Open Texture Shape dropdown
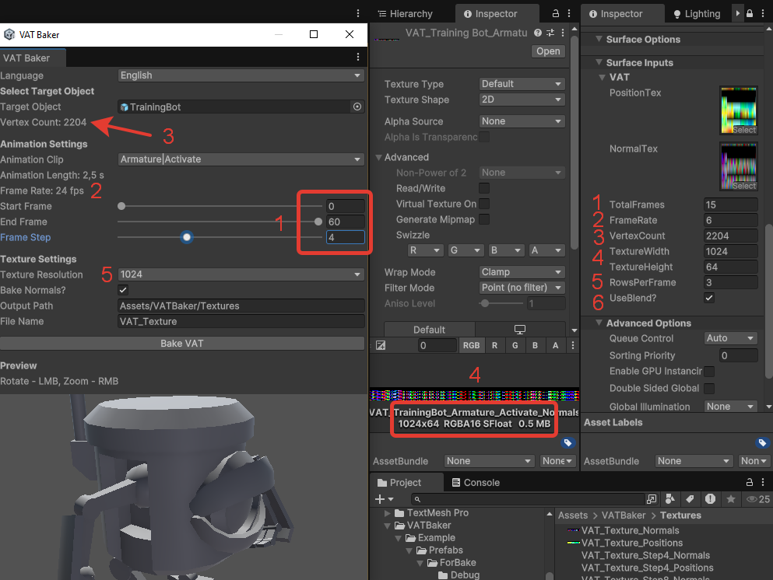 (522, 100)
